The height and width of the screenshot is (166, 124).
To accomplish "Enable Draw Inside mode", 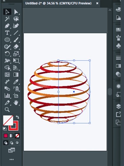I will [x=17, y=143].
